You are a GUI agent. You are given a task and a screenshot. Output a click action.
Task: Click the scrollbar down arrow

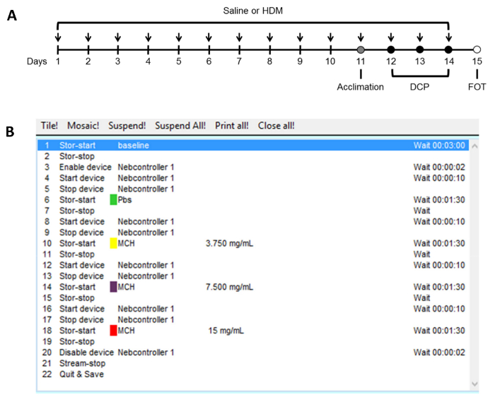[x=474, y=384]
